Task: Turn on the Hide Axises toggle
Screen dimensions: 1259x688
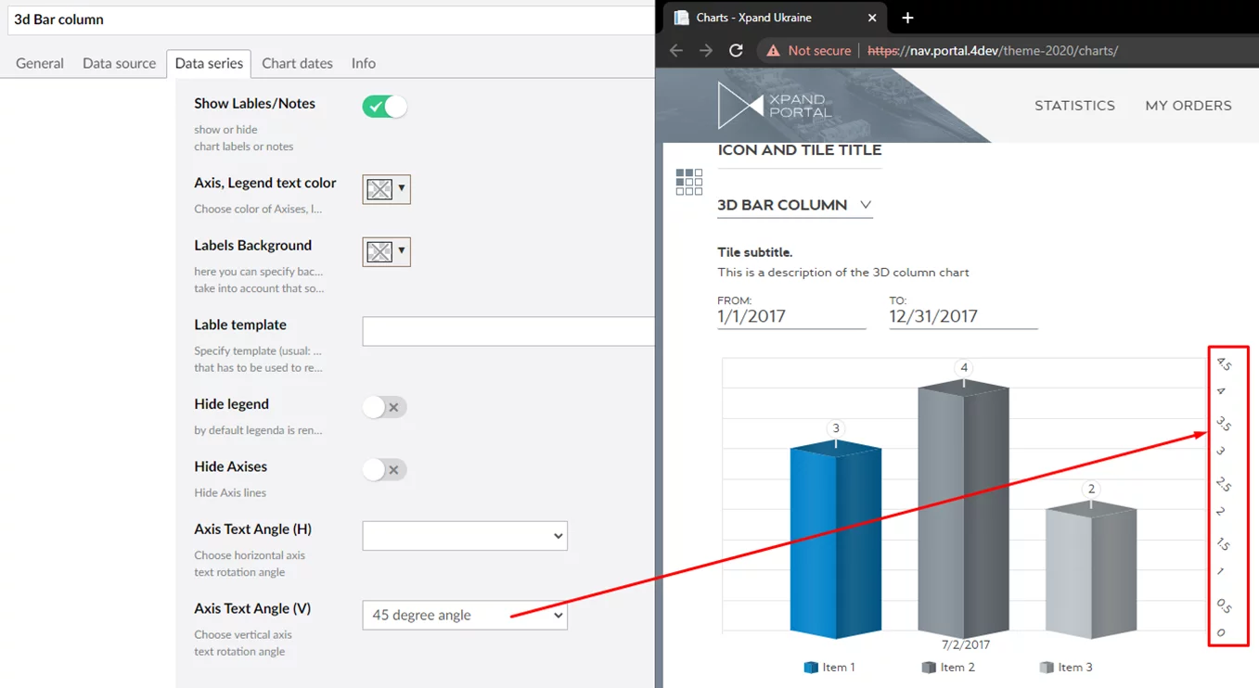Action: click(x=384, y=470)
